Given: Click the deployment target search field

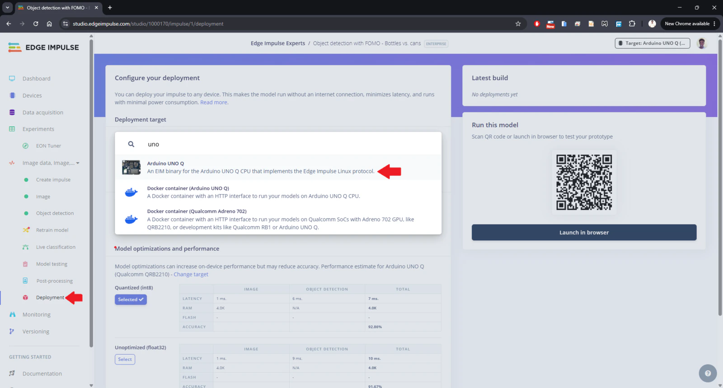Looking at the screenshot, I should [278, 144].
